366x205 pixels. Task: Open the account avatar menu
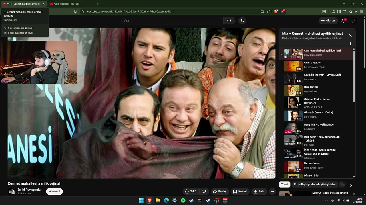click(x=354, y=20)
